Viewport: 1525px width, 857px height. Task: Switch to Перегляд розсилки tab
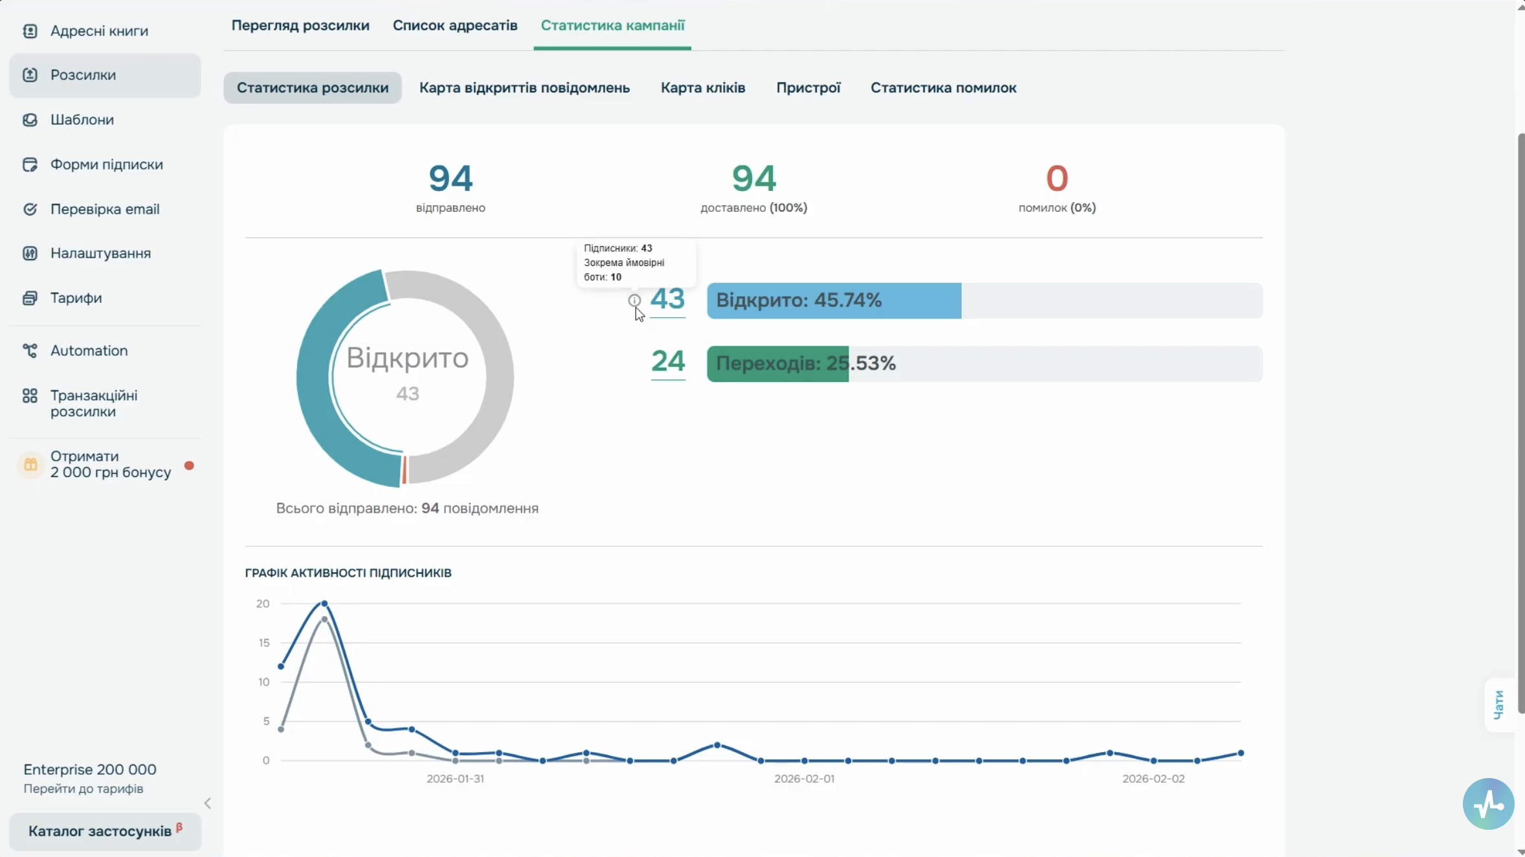point(300,25)
